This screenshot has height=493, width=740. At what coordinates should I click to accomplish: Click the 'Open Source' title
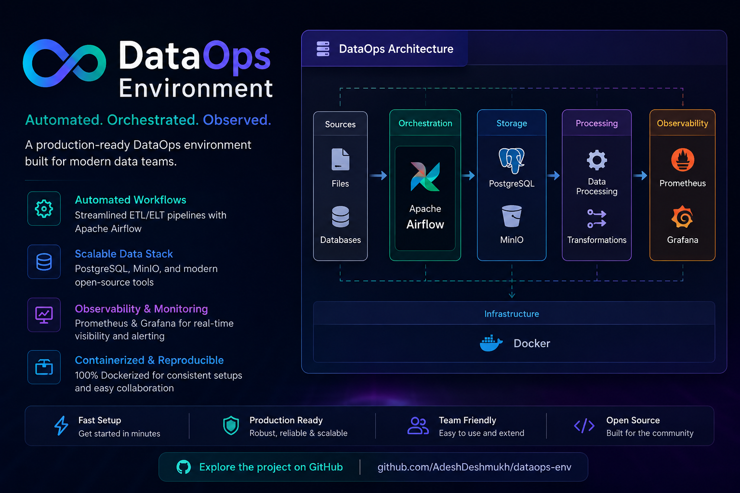point(633,420)
